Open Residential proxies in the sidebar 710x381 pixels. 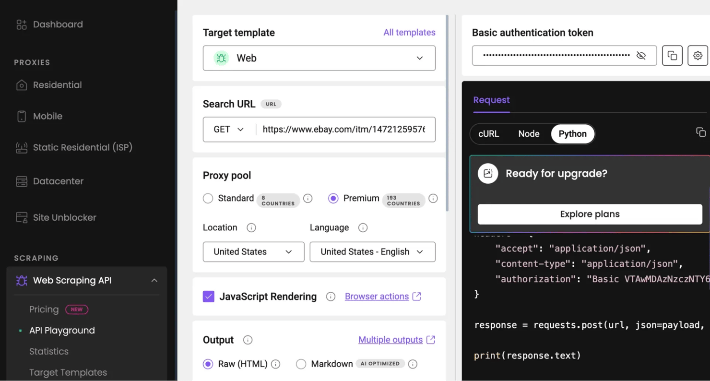click(57, 85)
